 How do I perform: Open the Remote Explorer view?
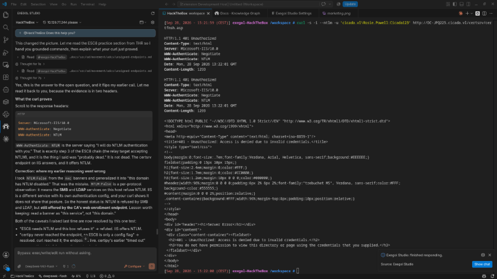(6, 65)
